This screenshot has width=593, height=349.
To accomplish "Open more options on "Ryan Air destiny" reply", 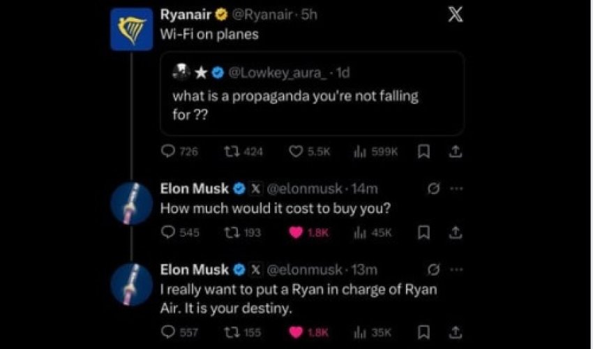I will tap(456, 269).
